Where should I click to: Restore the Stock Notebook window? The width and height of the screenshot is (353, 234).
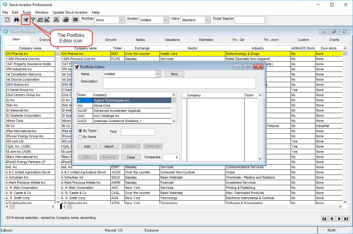point(334,32)
